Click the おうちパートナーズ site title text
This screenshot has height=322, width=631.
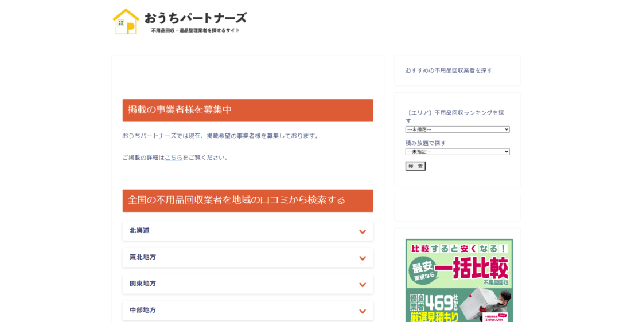point(196,18)
